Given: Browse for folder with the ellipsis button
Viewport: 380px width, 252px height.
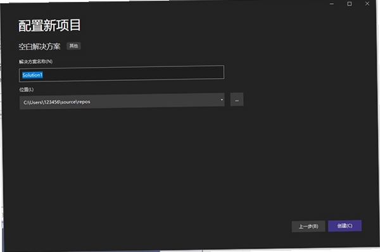Looking at the screenshot, I should coord(237,99).
